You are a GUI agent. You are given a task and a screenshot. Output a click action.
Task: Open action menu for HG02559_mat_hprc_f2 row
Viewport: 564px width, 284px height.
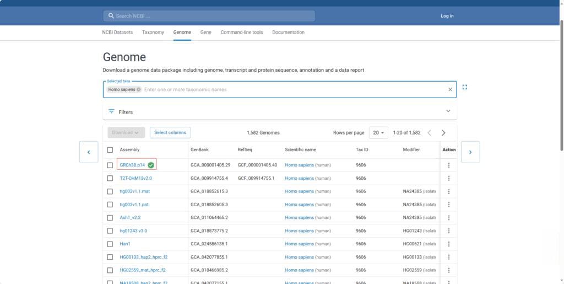click(x=448, y=270)
